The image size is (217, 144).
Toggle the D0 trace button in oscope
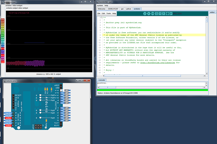(x=3, y=20)
